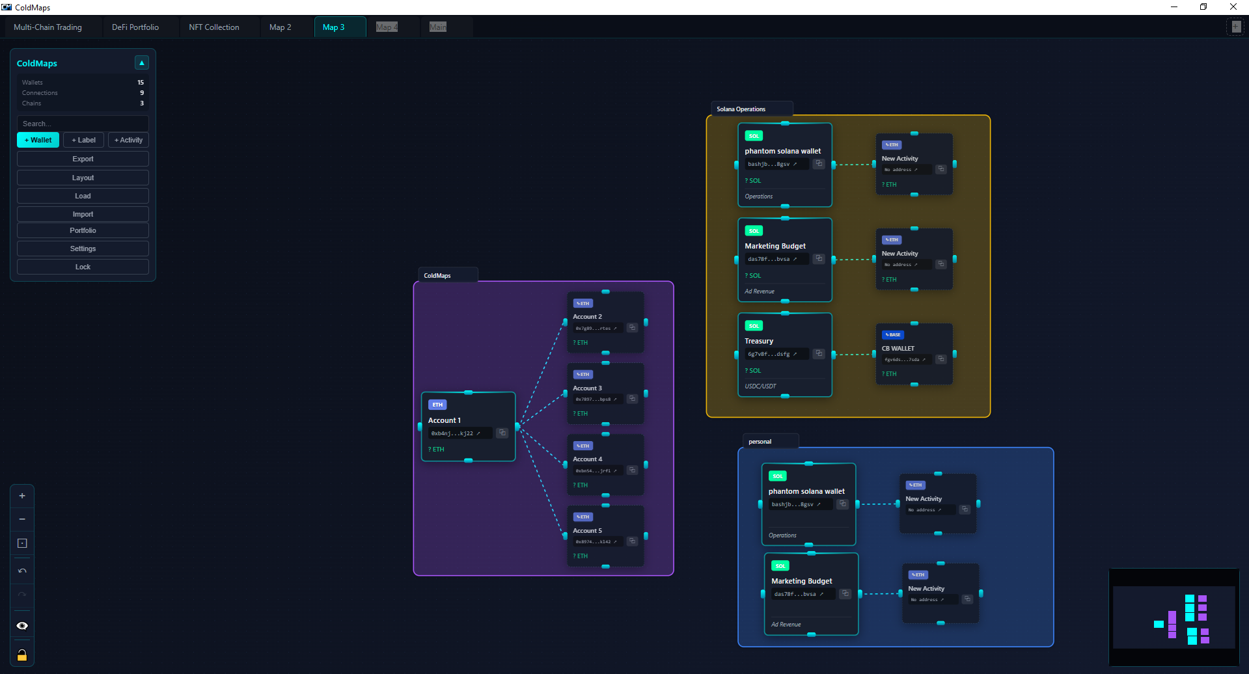This screenshot has height=674, width=1249.
Task: Open Treasury address external link
Action: [795, 354]
